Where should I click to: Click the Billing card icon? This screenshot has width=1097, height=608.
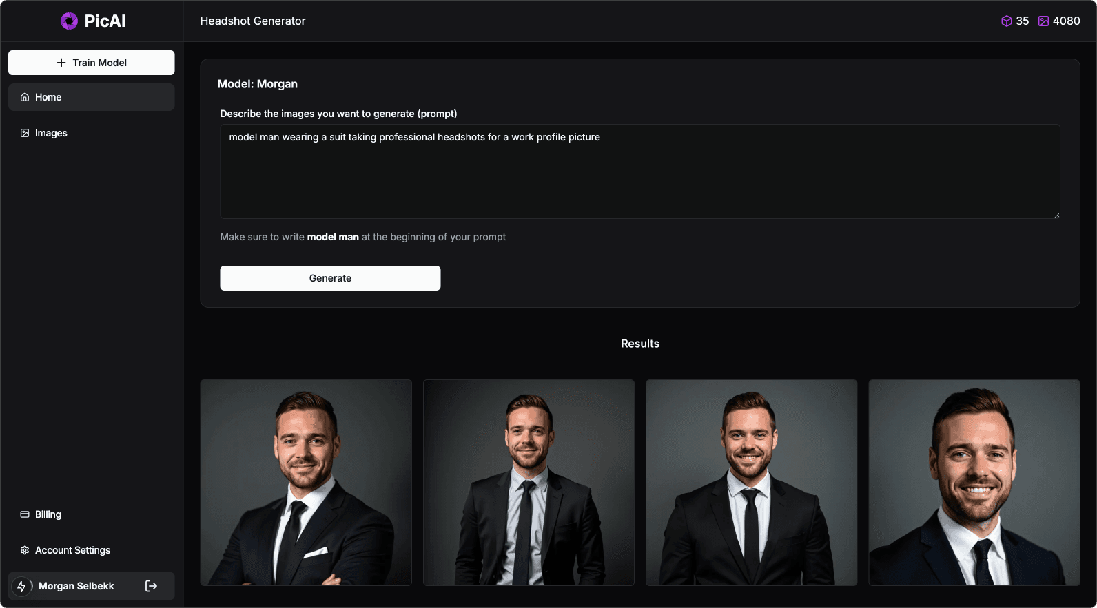click(x=25, y=514)
